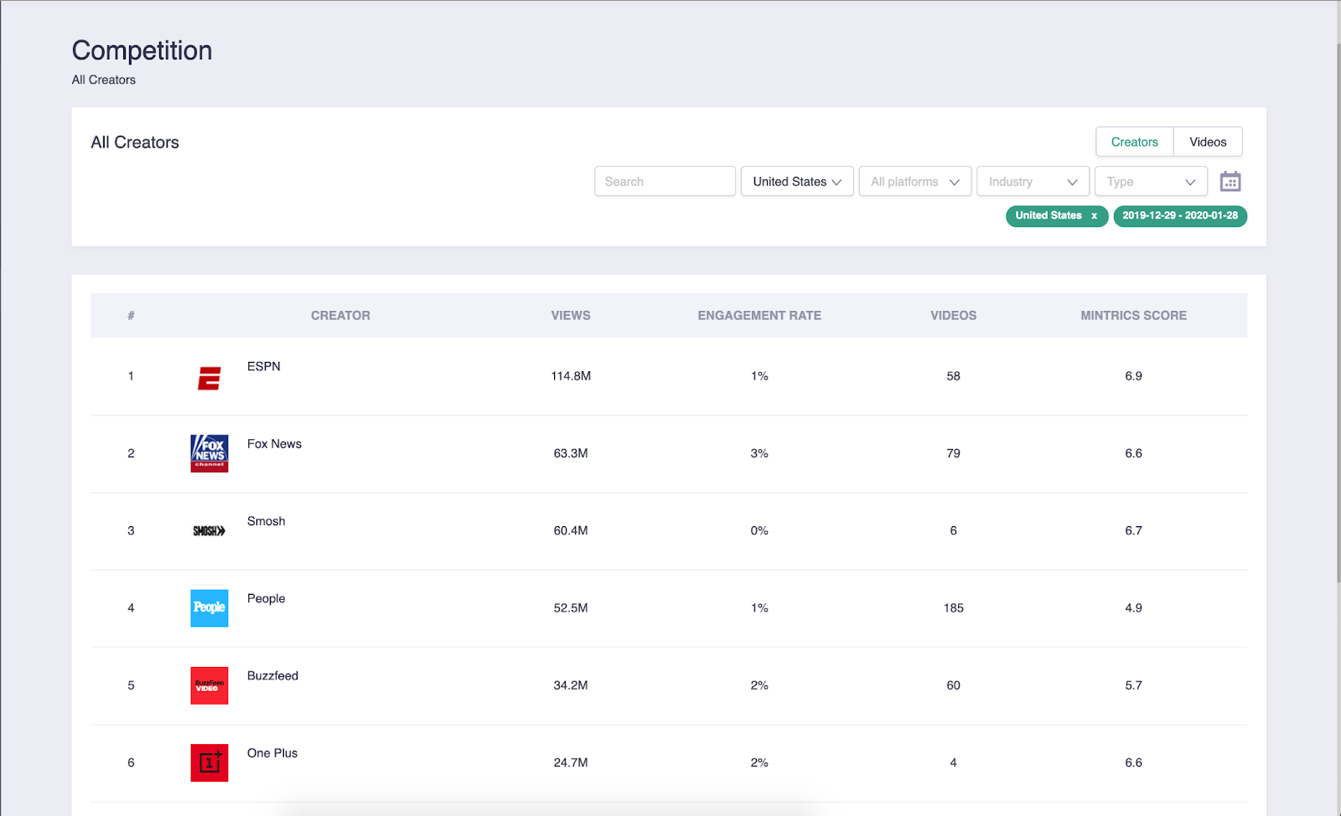
Task: Open the calendar date picker icon
Action: click(x=1230, y=181)
